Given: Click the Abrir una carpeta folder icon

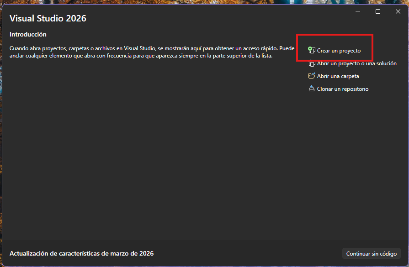Looking at the screenshot, I should [x=312, y=76].
